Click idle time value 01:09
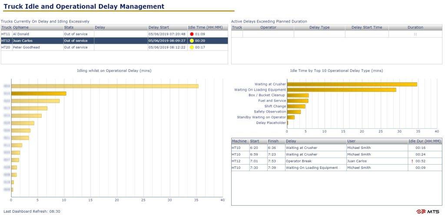Viewport: 445px width, 217px height. tap(200, 34)
